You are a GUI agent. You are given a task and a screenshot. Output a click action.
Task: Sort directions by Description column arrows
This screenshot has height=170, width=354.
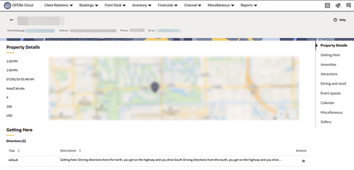tap(80, 150)
